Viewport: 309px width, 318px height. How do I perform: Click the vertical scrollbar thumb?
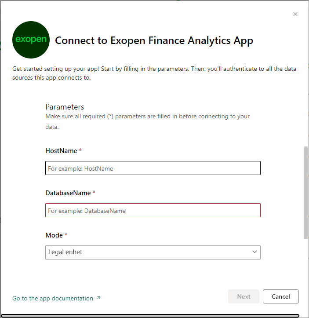(306, 193)
